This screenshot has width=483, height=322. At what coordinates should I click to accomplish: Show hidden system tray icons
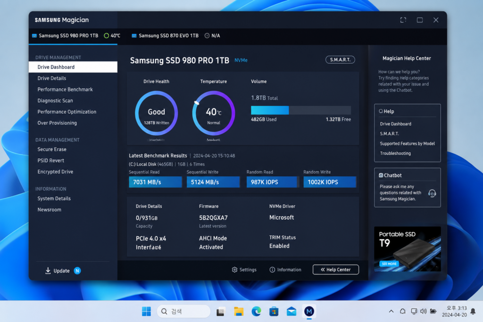pyautogui.click(x=391, y=311)
